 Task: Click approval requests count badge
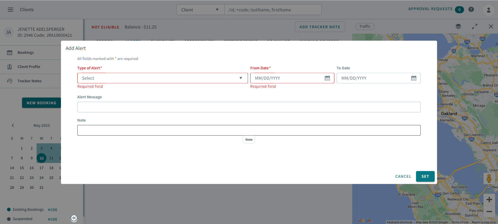click(x=459, y=10)
